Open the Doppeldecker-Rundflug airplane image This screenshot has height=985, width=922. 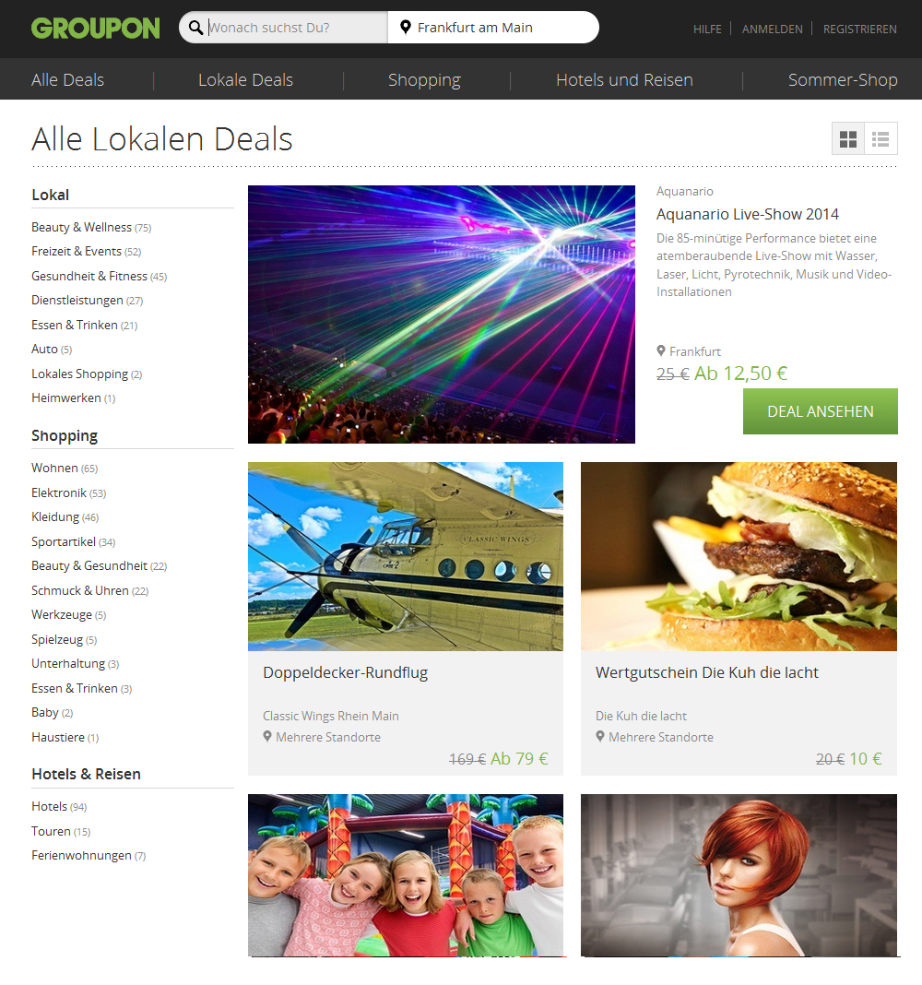click(x=406, y=556)
